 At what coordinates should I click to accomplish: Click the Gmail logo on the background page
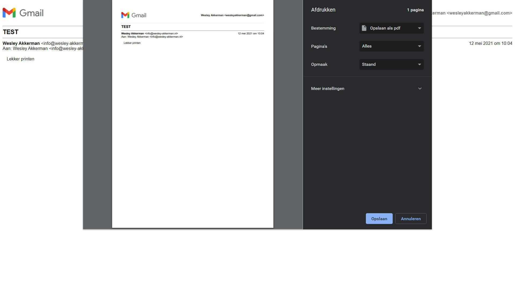coord(23,13)
